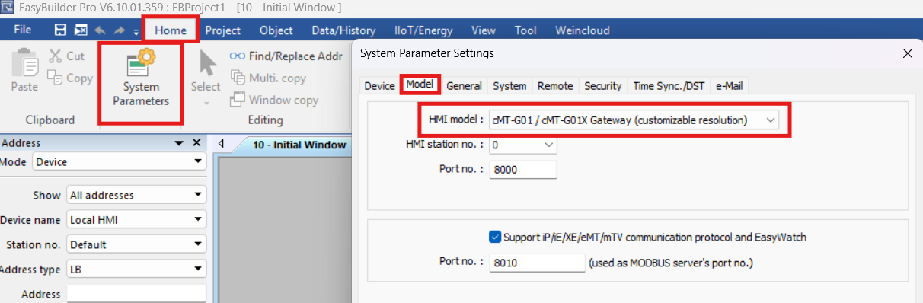
Task: Open the Show dropdown with All addresses
Action: pos(136,195)
